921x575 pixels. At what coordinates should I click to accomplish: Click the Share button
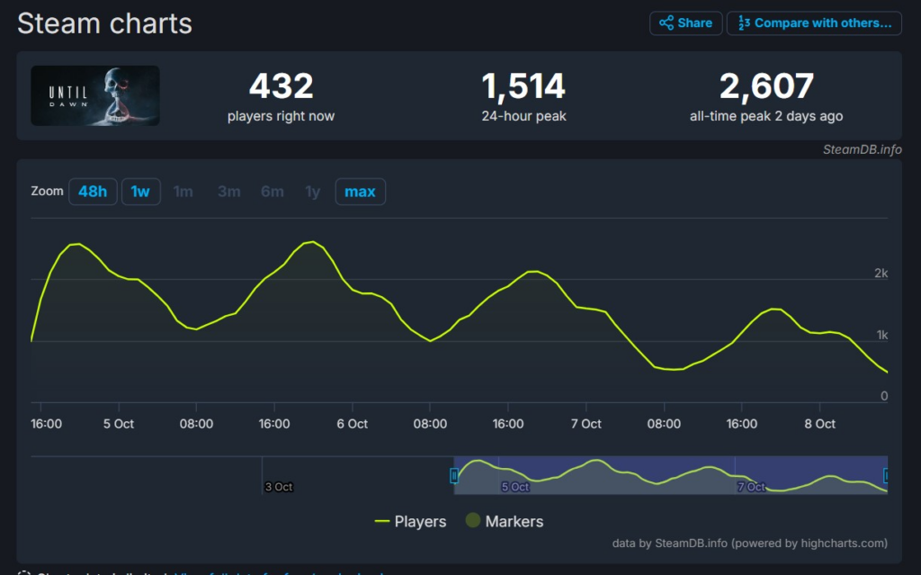tap(685, 23)
